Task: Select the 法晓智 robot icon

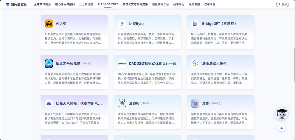Action: coord(122,104)
